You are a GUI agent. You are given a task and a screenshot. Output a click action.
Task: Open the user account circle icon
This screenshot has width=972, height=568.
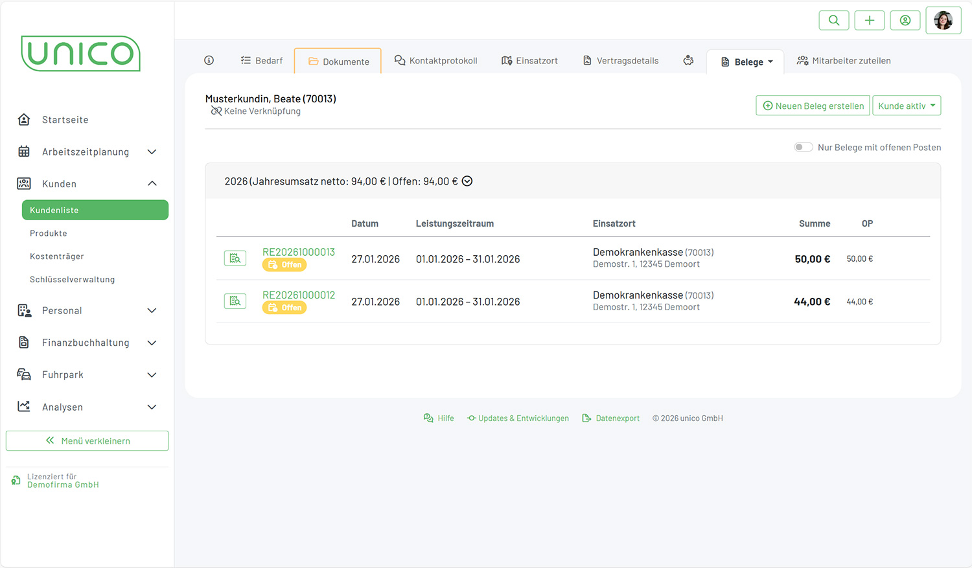905,20
